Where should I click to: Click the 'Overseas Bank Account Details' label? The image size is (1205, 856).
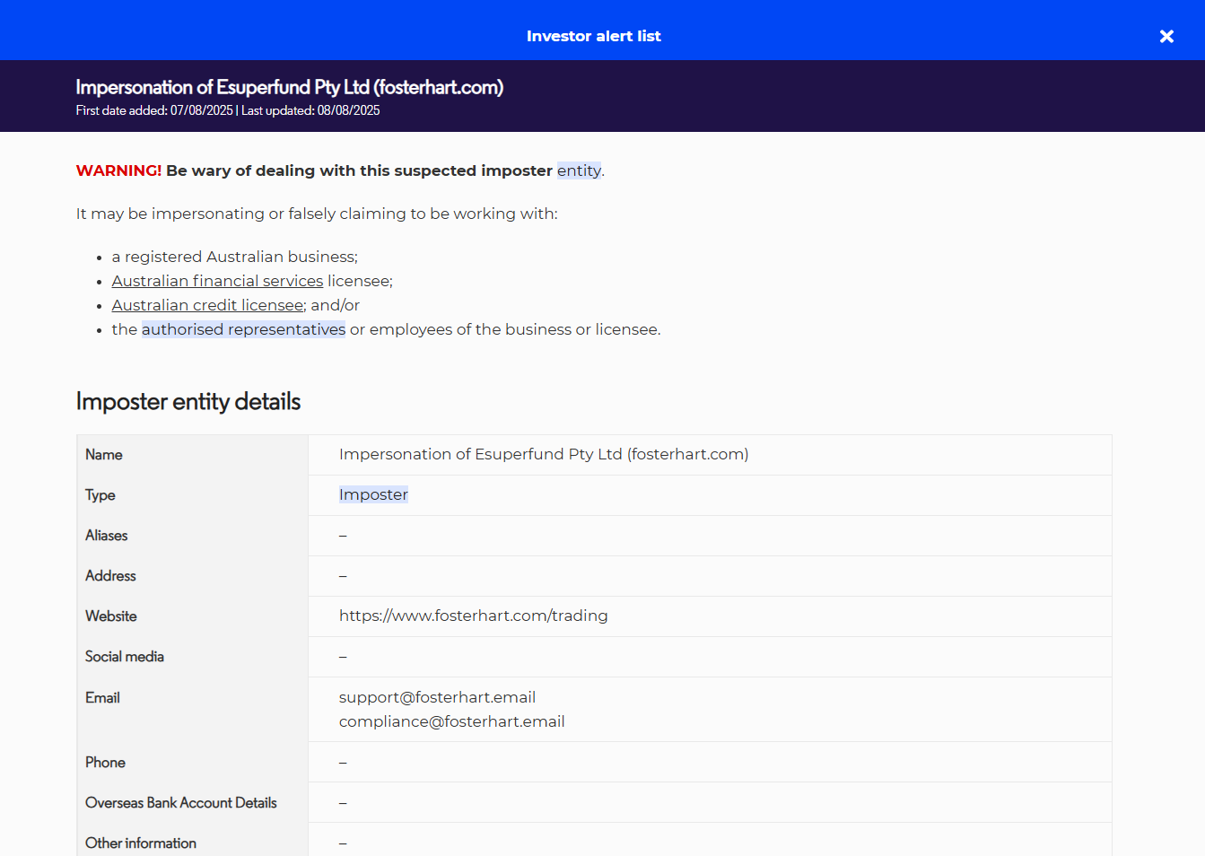point(181,803)
